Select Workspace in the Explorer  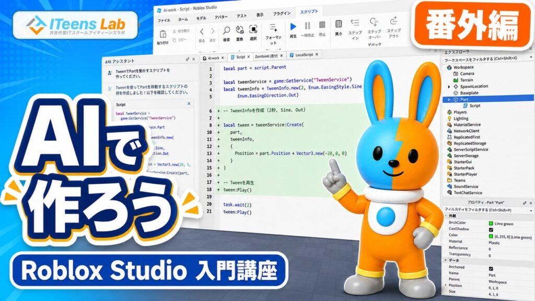pos(463,67)
